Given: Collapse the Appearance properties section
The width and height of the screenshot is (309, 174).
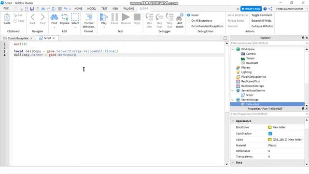Looking at the screenshot, I should point(233,121).
